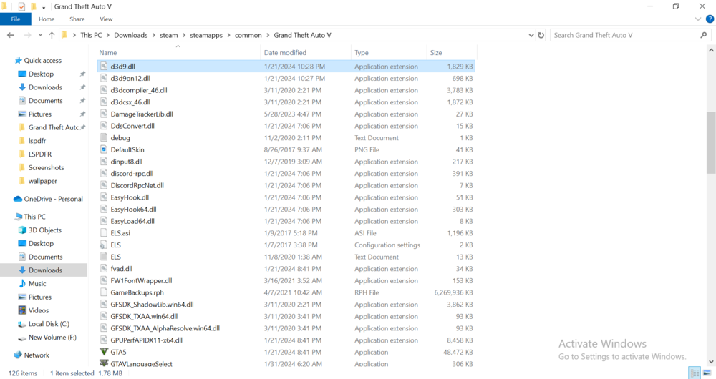Expand the ribbon with the chevron
Viewport: 716px width, 379px height.
(697, 19)
